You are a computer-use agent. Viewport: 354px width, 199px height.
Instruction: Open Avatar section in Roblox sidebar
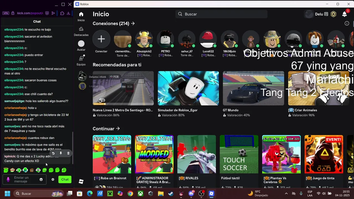point(81,43)
